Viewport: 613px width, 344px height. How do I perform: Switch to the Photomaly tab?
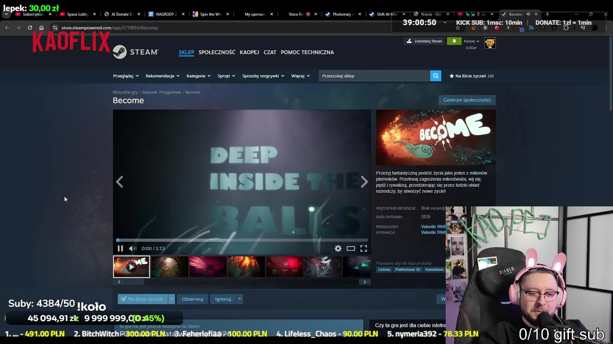tap(342, 14)
